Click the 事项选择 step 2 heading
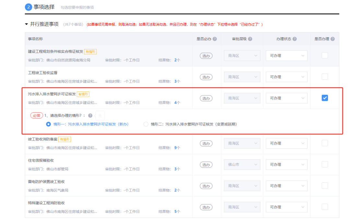 44,7
